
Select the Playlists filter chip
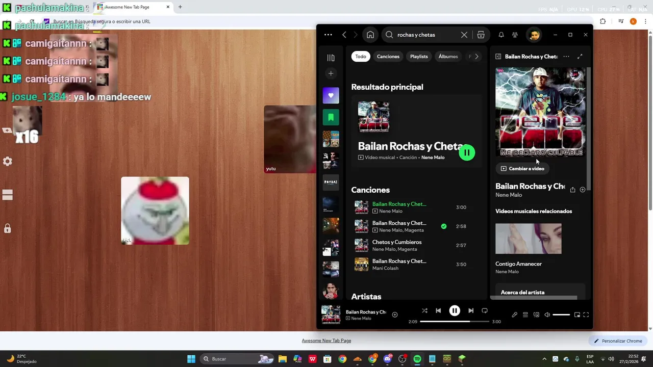click(x=419, y=57)
